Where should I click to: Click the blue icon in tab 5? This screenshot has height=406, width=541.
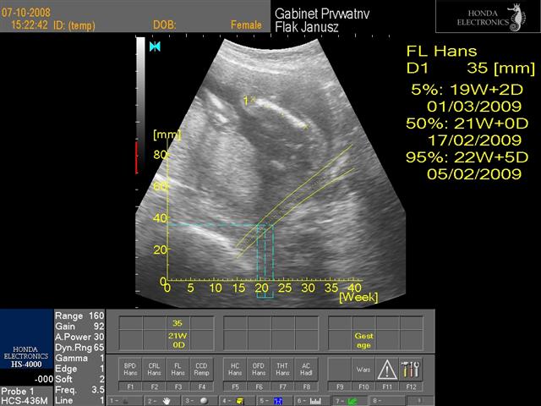(x=276, y=400)
